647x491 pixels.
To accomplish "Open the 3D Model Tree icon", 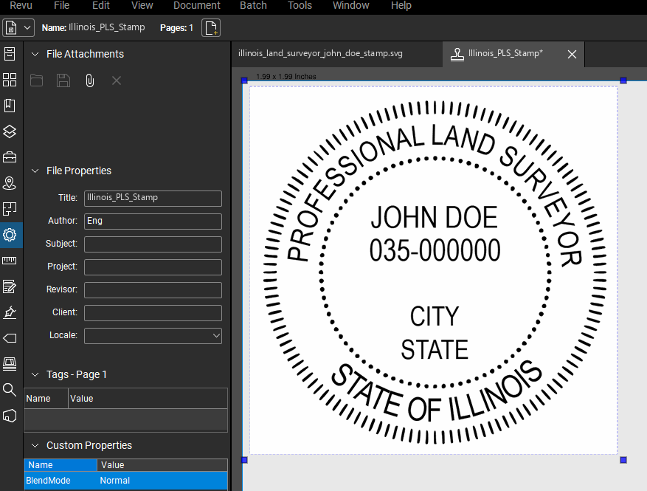I will pyautogui.click(x=10, y=416).
